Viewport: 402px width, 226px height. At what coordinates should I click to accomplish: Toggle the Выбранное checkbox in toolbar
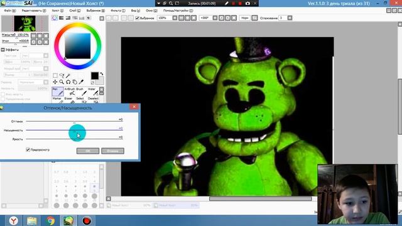pos(137,18)
